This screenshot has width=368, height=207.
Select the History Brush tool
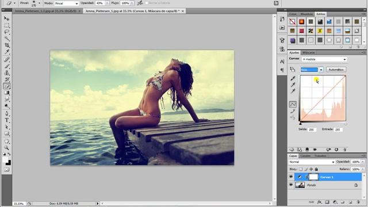pos(7,79)
